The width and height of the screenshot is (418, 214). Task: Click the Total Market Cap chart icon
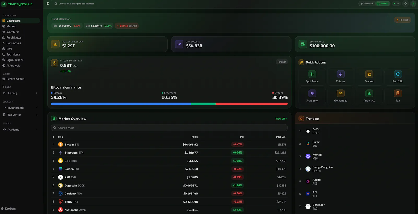(55, 44)
